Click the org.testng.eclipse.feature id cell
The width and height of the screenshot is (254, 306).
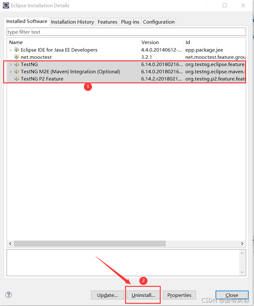pos(215,64)
